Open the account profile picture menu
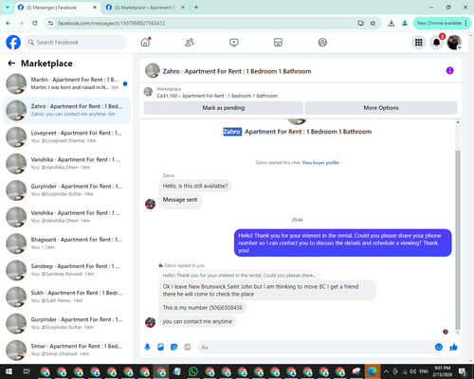The image size is (474, 379). (454, 43)
